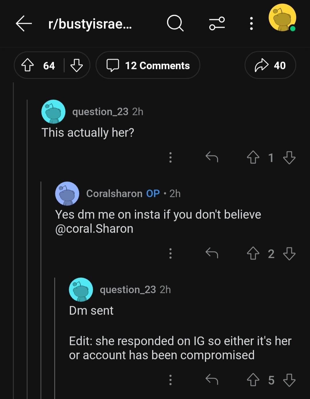Downvote the "This actually her?" comment
This screenshot has width=310, height=399.
[x=289, y=158]
